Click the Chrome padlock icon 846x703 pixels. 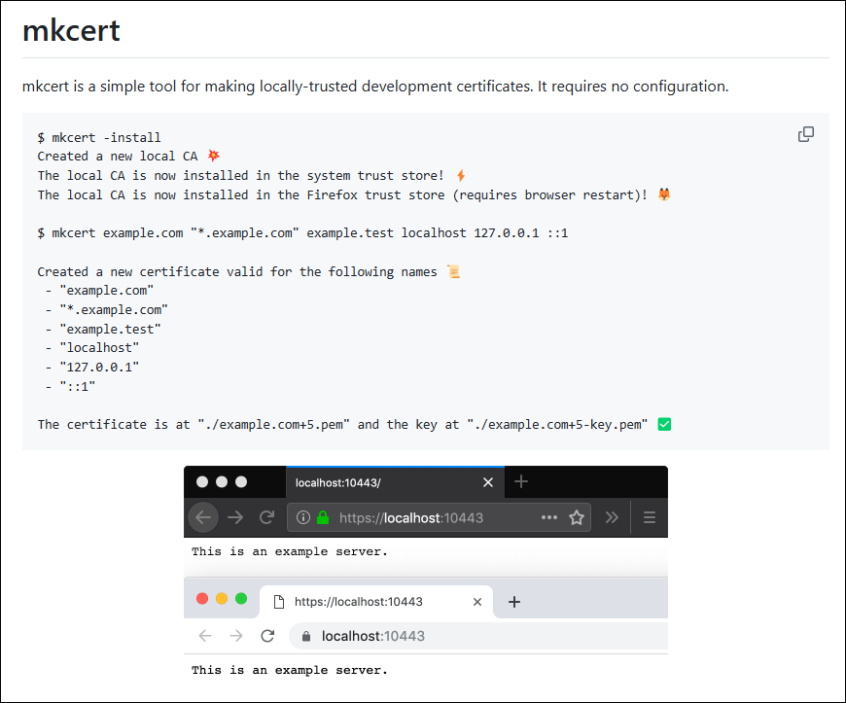point(306,637)
